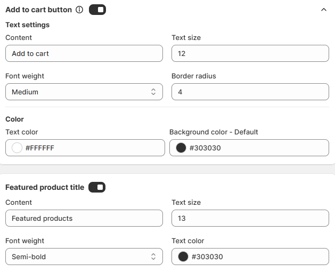Open the Semi-bold font weight dropdown
Screen dimensions: 335x272
pos(84,257)
